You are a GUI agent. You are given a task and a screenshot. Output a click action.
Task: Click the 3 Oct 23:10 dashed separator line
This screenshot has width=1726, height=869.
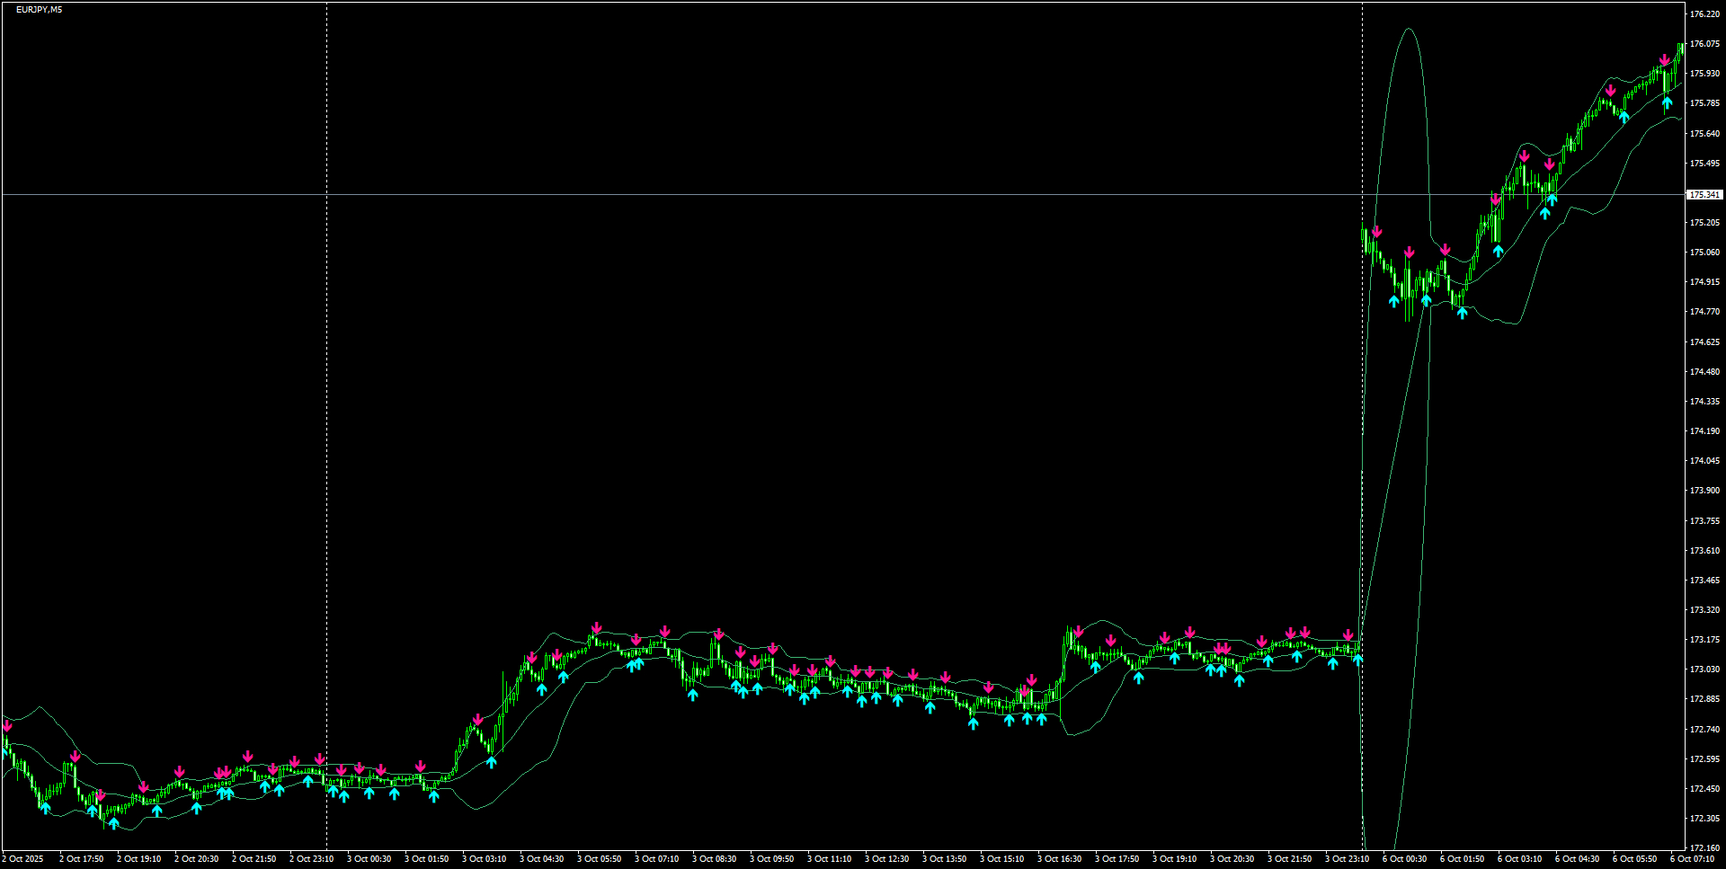[1362, 449]
